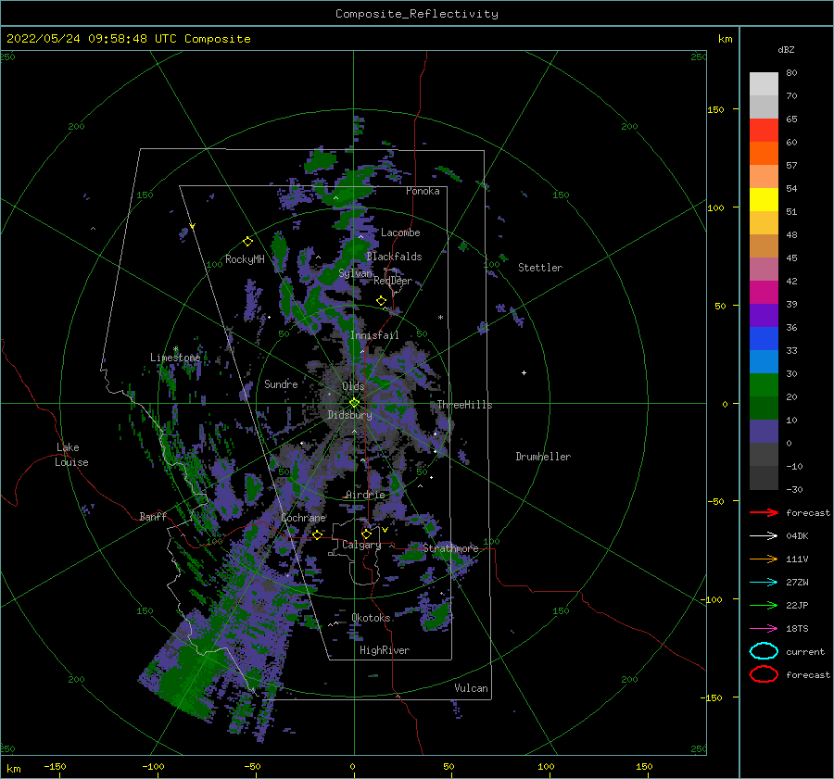
Task: Select the blue swatch between 36 and 33
Action: pyautogui.click(x=764, y=339)
